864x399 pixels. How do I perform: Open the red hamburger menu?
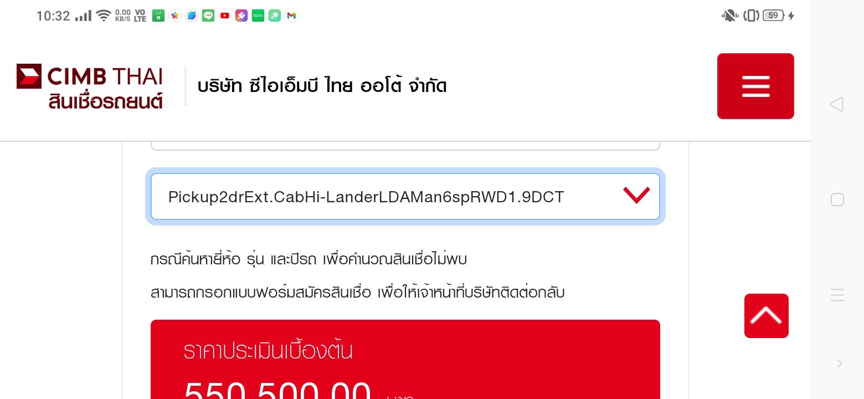point(755,86)
